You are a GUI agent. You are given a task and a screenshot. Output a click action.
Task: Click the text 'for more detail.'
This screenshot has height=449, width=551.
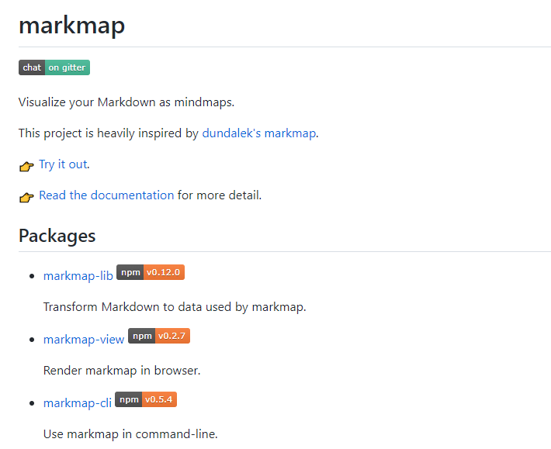pos(220,195)
